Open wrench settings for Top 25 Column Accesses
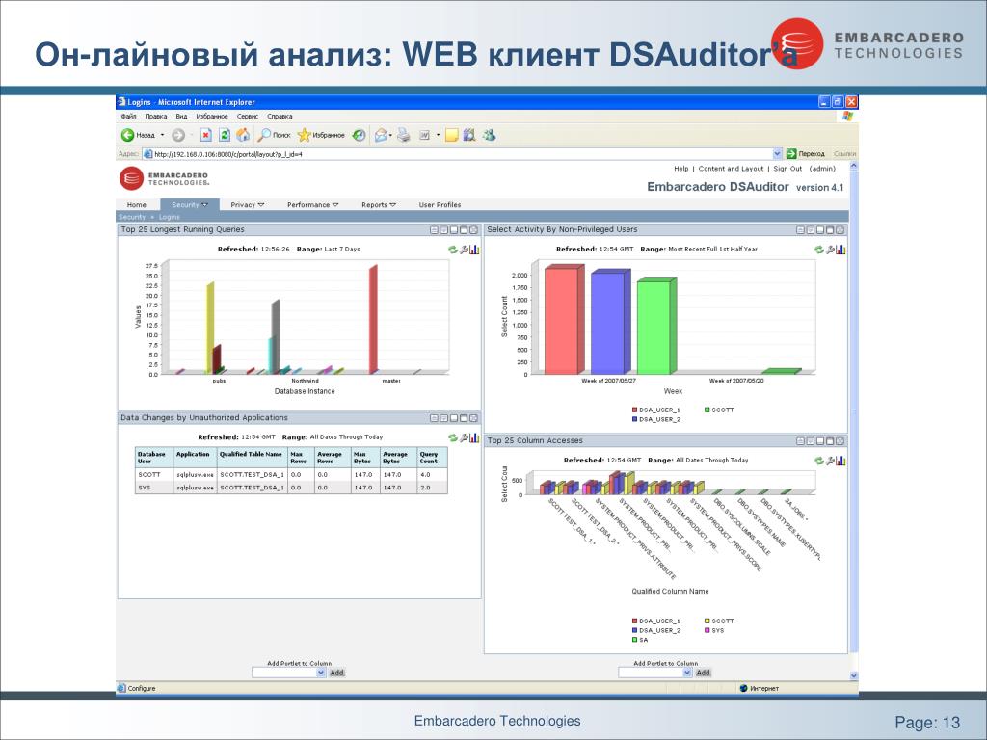987x740 pixels. click(x=830, y=461)
